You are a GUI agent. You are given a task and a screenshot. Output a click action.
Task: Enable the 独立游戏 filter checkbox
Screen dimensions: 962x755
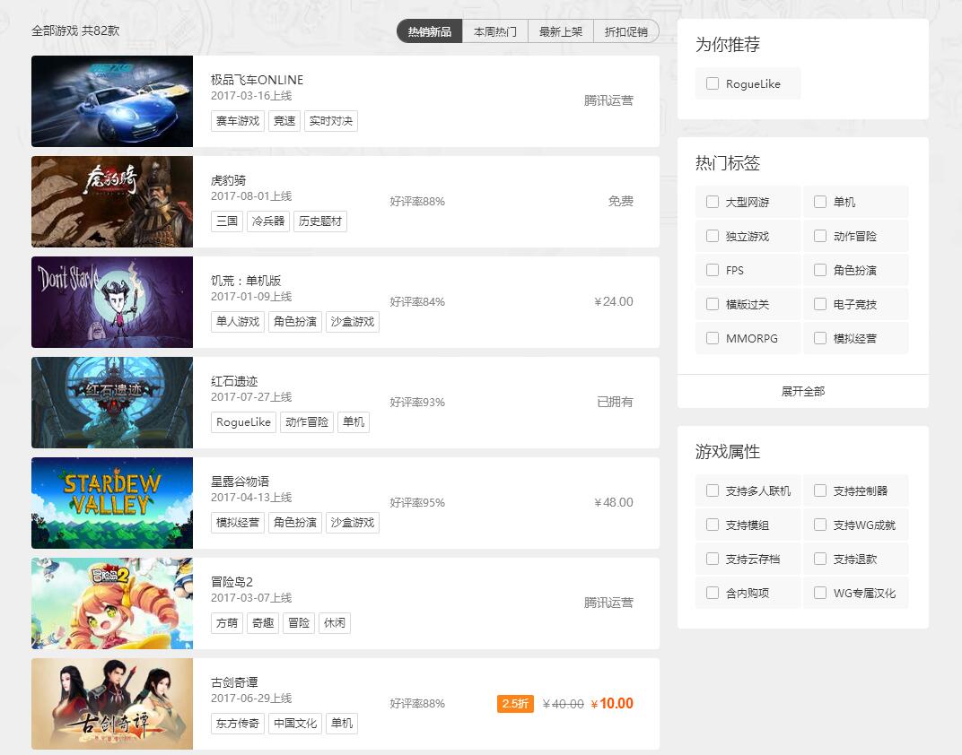click(712, 236)
